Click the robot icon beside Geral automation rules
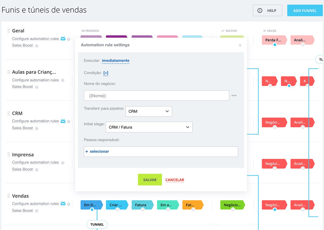Image resolution: width=324 pixels, height=230 pixels. (63, 38)
